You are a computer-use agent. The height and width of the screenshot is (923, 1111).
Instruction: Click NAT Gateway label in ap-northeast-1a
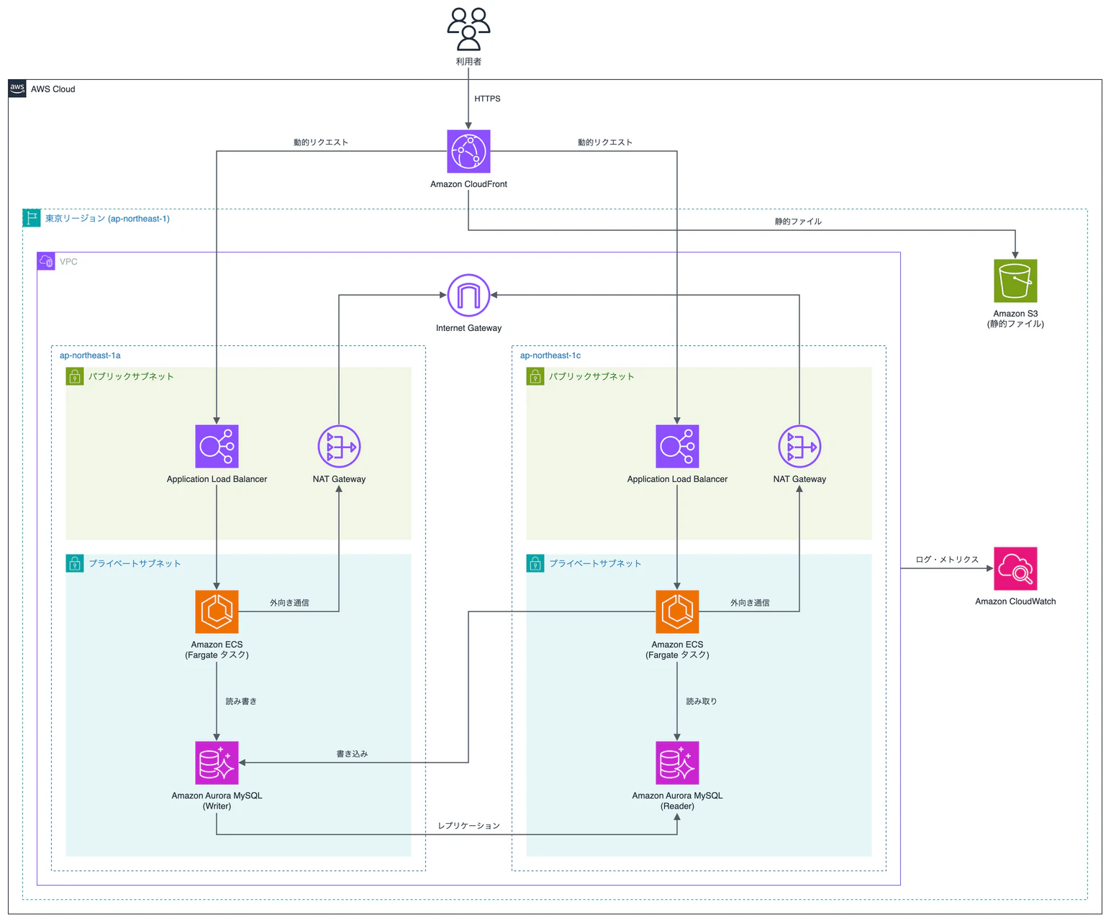point(339,479)
